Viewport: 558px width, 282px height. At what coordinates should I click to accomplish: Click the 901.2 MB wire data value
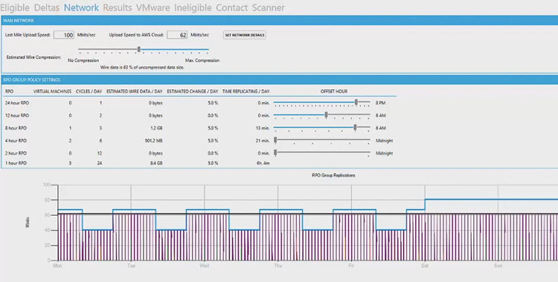click(x=153, y=141)
